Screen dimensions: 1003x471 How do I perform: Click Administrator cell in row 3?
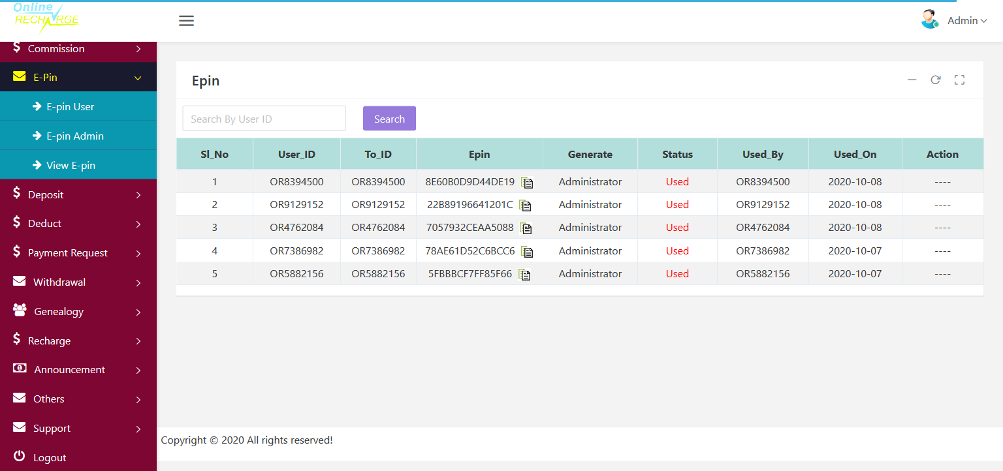coord(590,227)
